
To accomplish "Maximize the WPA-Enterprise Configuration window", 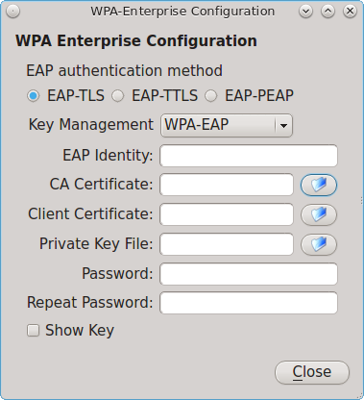I will (328, 12).
